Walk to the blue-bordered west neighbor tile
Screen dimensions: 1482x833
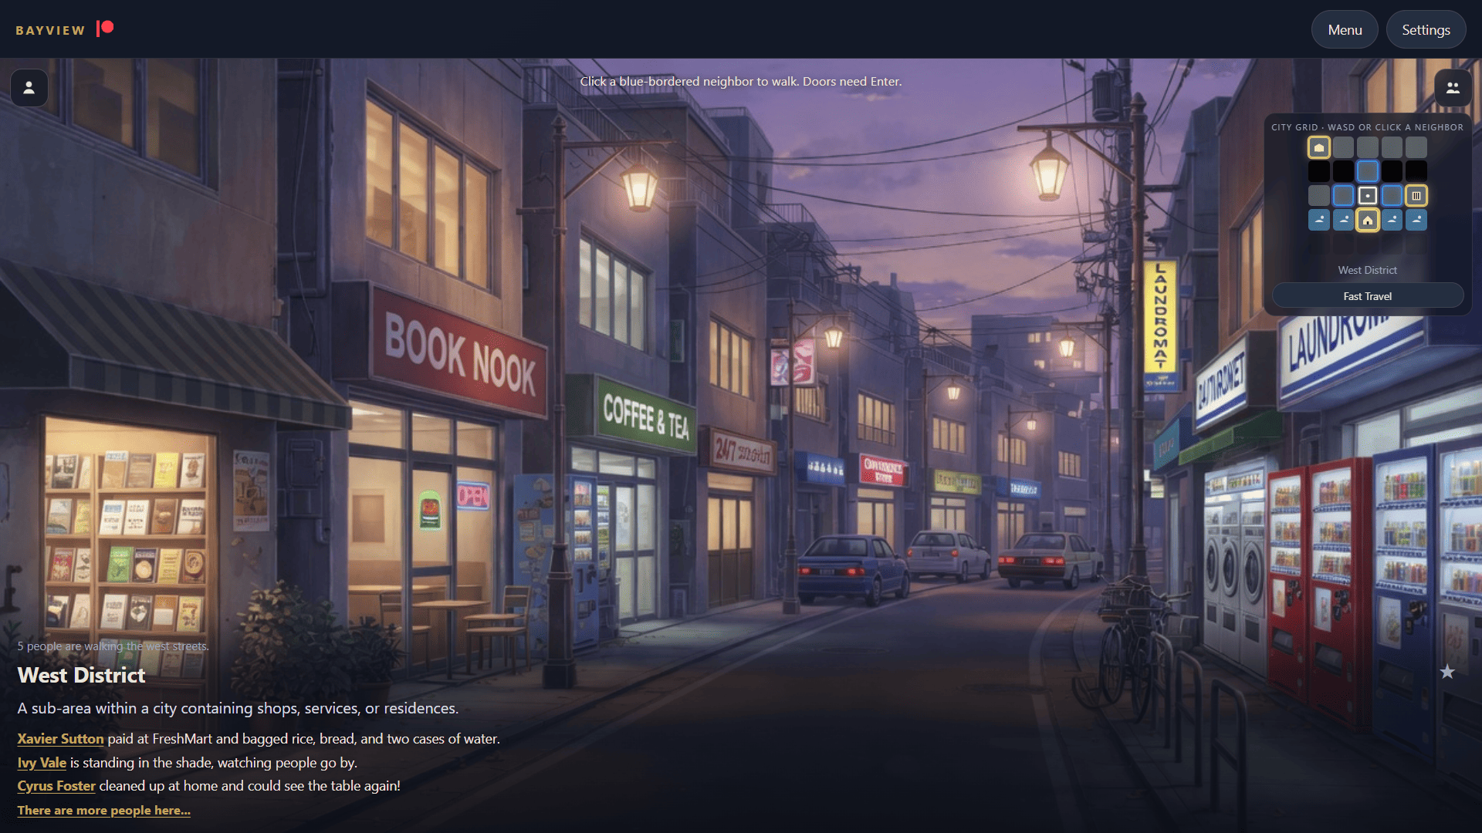tap(1343, 196)
